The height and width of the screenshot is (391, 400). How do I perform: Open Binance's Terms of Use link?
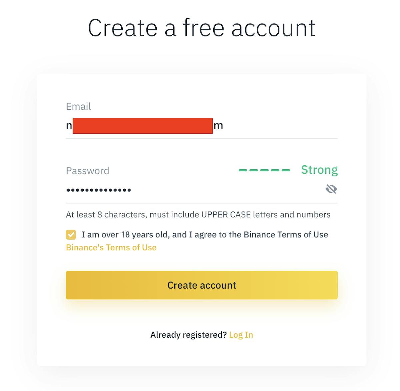pos(111,247)
